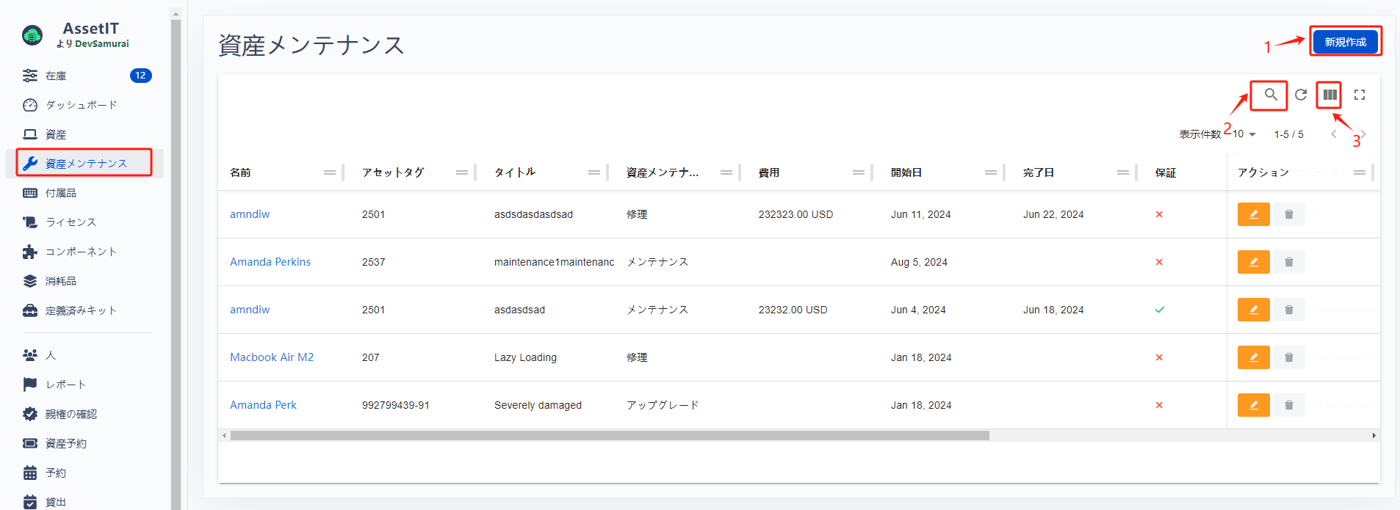Viewport: 1400px width, 510px height.
Task: Refresh the maintenance table
Action: (1301, 95)
